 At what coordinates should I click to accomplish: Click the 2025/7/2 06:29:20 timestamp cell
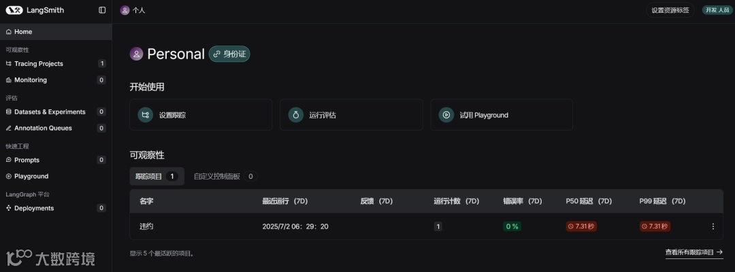pos(295,226)
